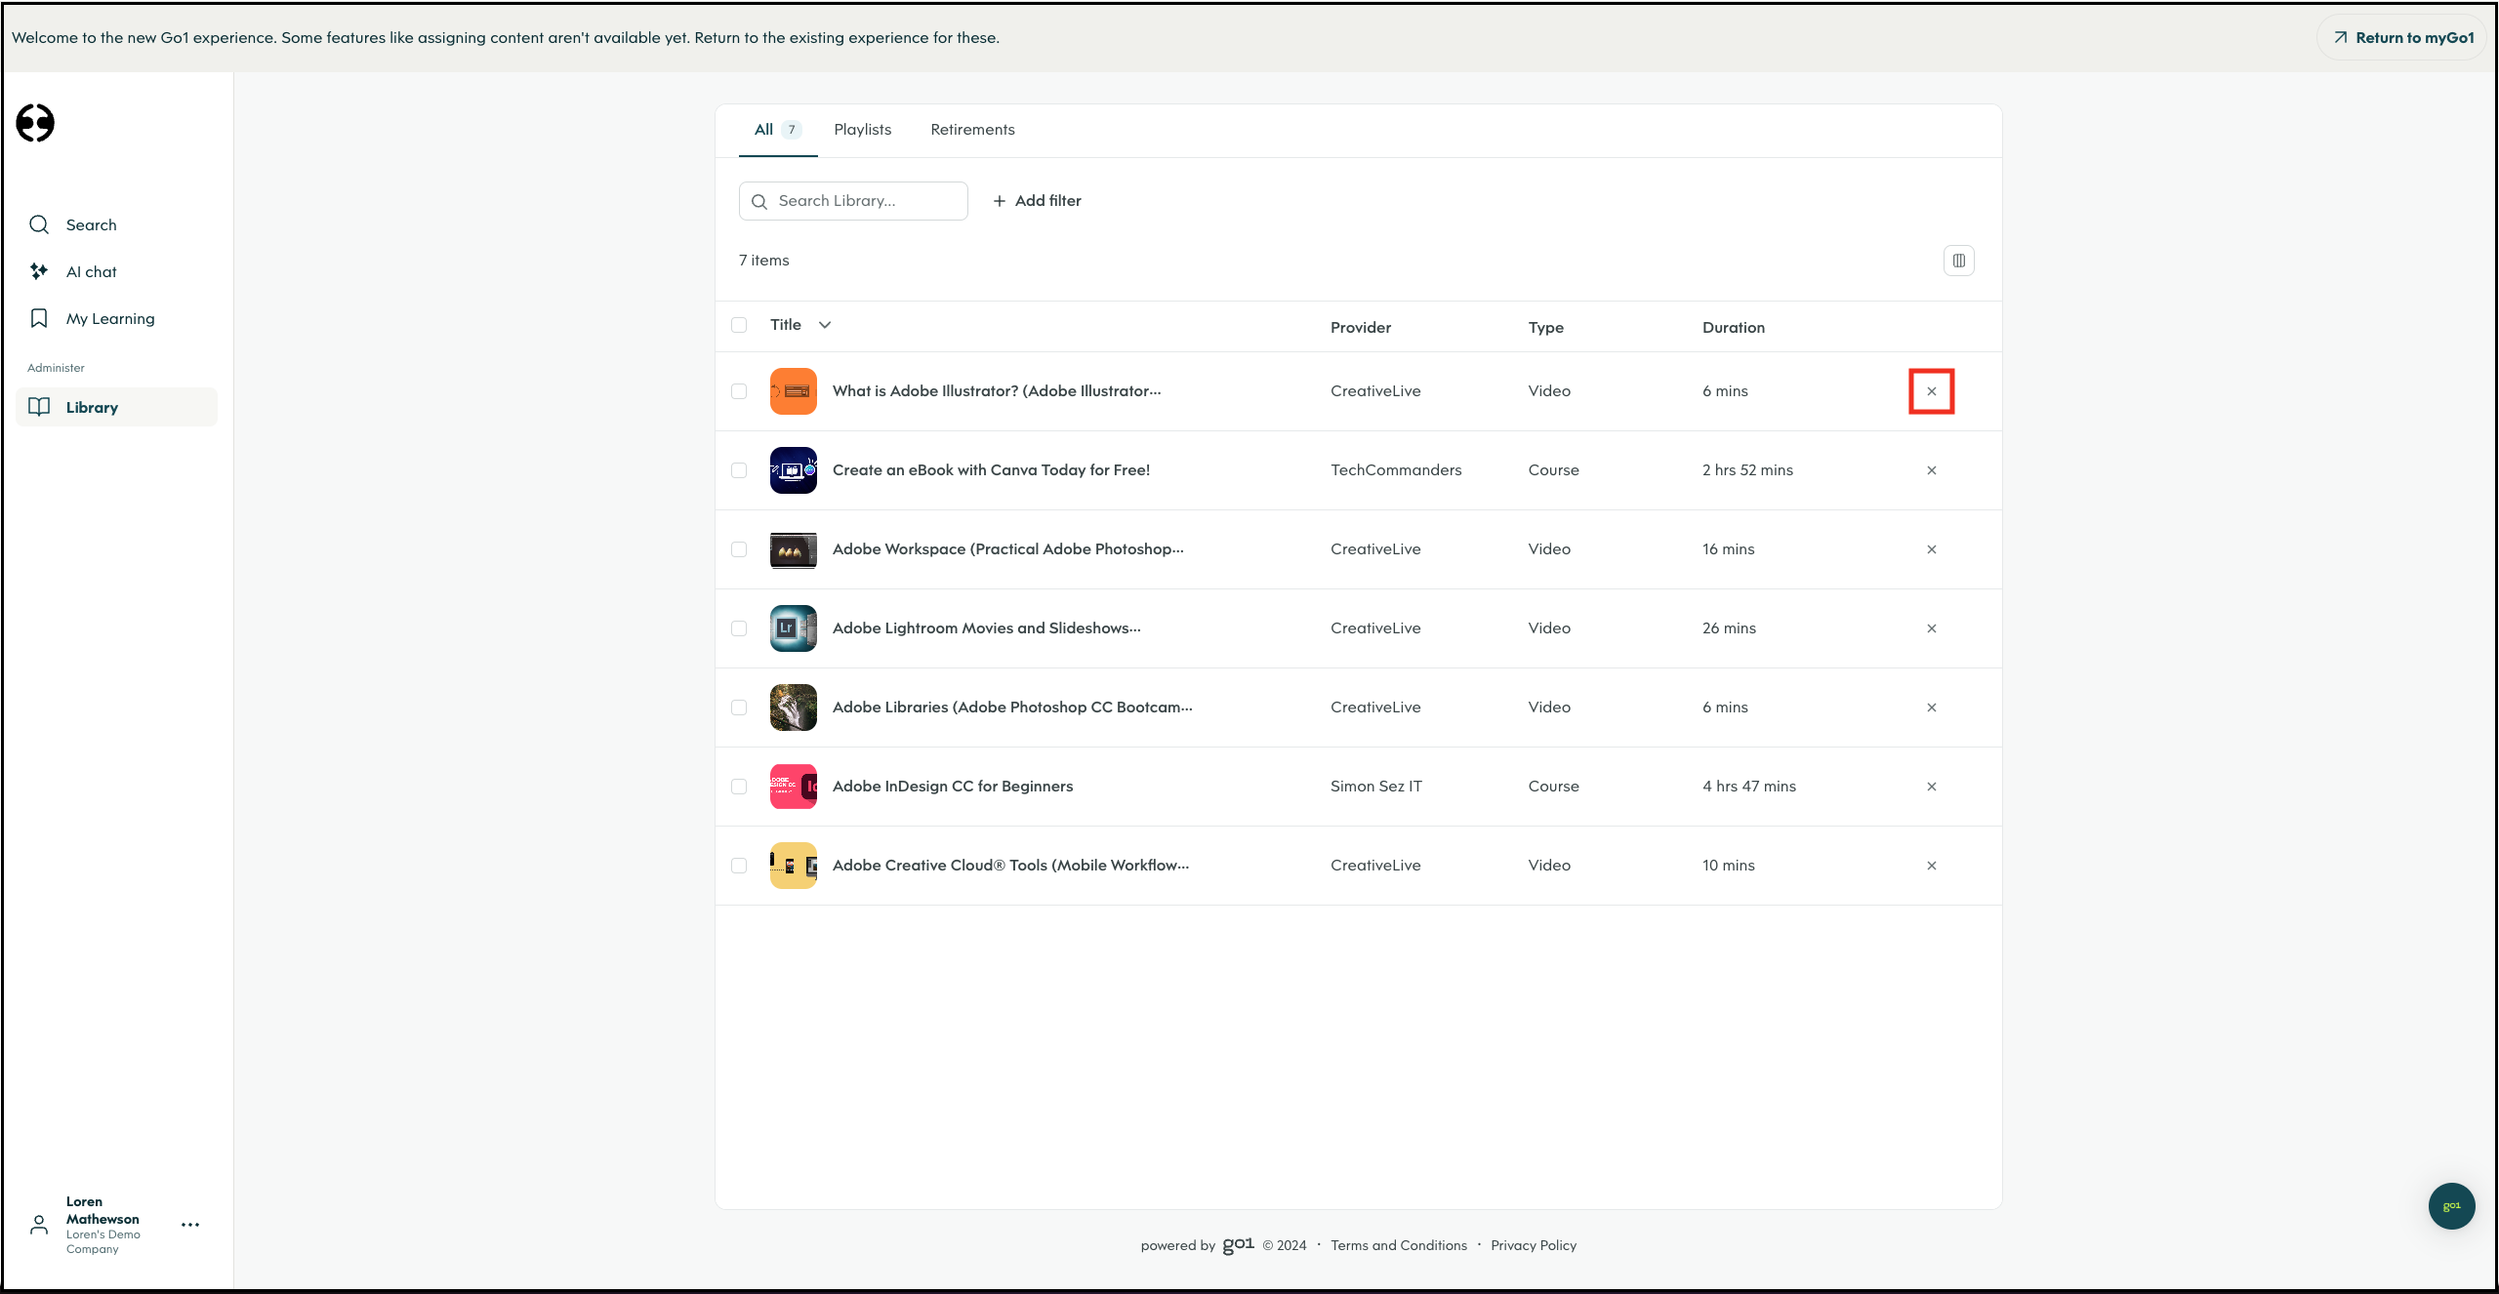The image size is (2499, 1294).
Task: Click Return to myGo1 button
Action: pos(2403,38)
